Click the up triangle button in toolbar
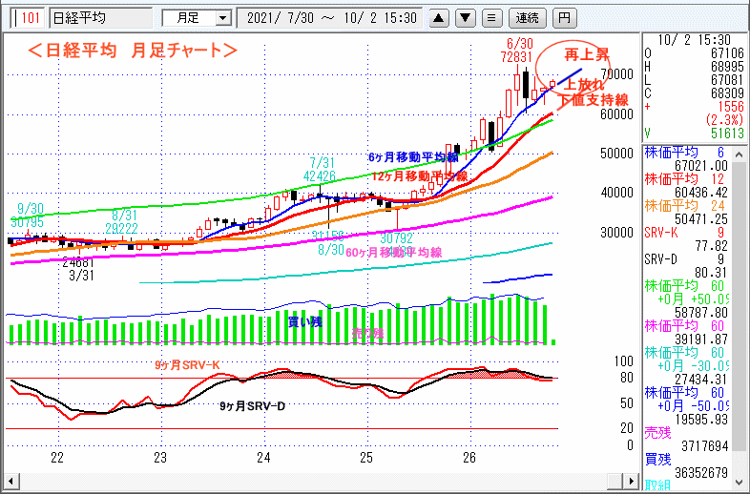The width and height of the screenshot is (750, 494). (439, 18)
